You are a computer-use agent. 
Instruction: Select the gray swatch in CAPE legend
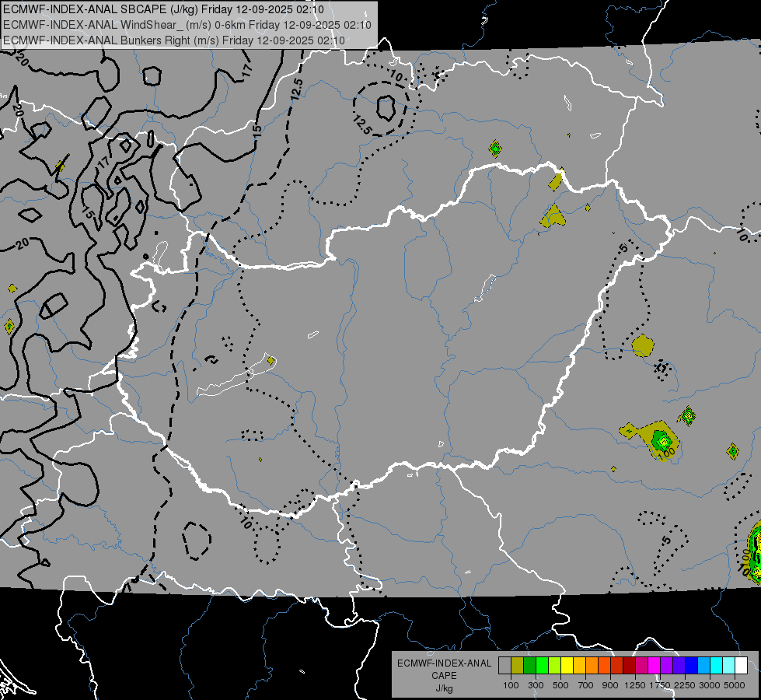tap(504, 666)
